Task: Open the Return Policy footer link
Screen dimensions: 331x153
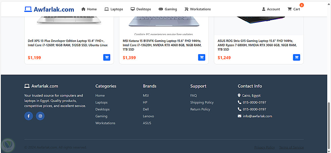Action: (200, 109)
